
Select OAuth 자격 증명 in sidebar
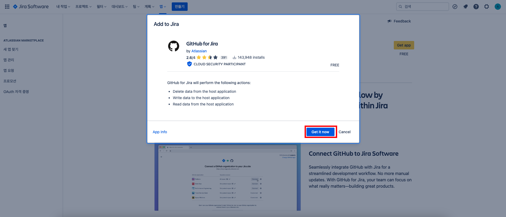coord(16,92)
